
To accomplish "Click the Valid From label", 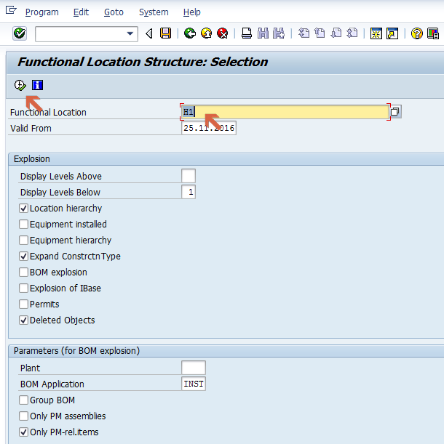I will [x=31, y=129].
